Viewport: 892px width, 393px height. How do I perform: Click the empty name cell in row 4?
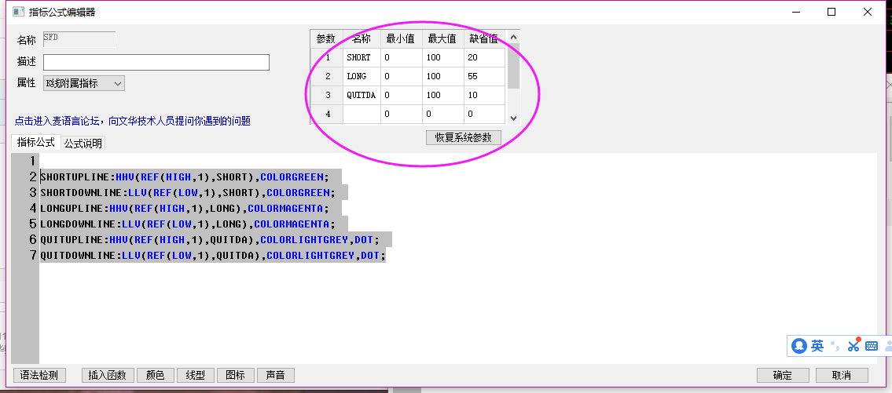click(x=362, y=114)
